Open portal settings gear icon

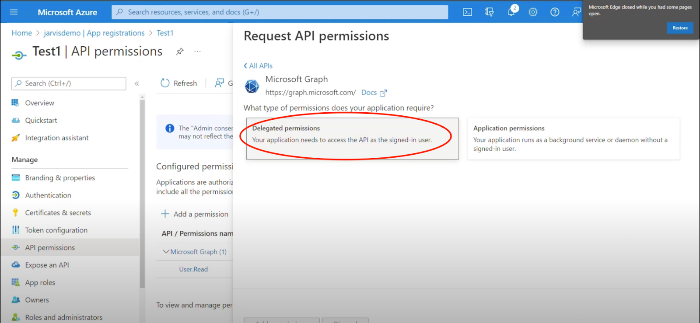point(533,12)
